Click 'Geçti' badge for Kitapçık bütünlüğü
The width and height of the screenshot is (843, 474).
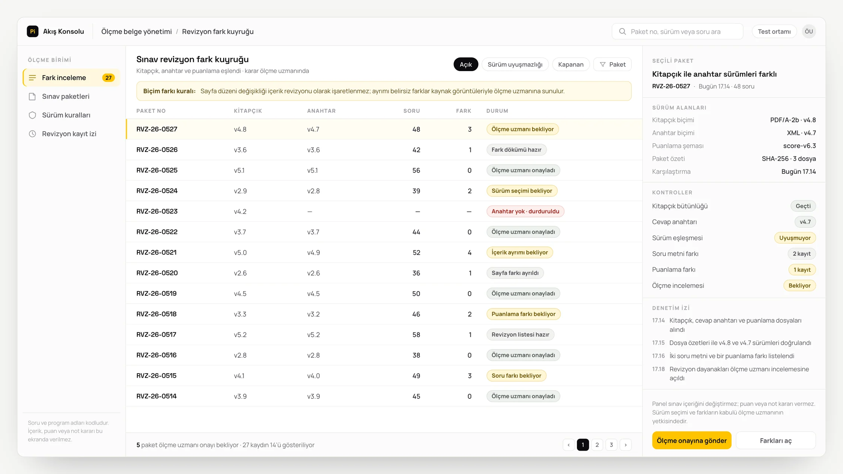tap(803, 206)
